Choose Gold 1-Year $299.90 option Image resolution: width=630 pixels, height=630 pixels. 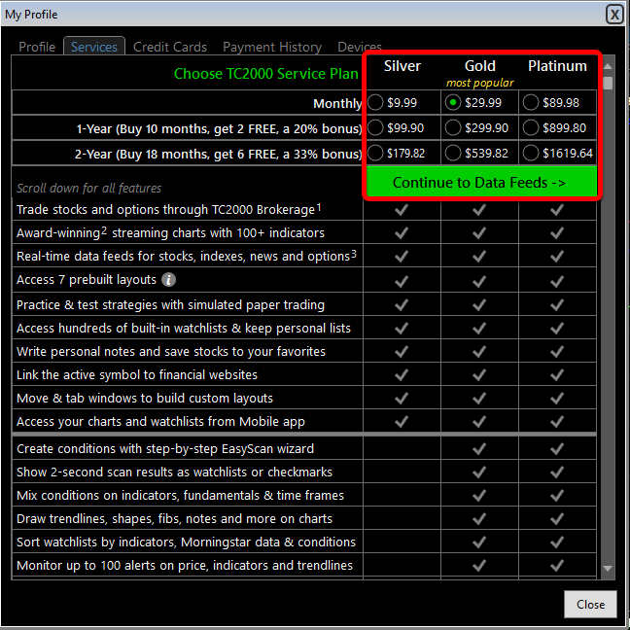pos(453,127)
